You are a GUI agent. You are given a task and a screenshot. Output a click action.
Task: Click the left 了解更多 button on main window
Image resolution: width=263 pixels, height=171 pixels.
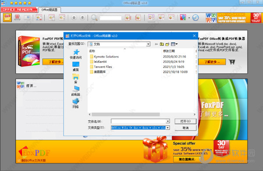(x=53, y=62)
